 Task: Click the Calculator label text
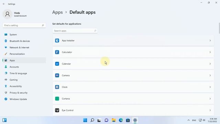pyautogui.click(x=67, y=52)
